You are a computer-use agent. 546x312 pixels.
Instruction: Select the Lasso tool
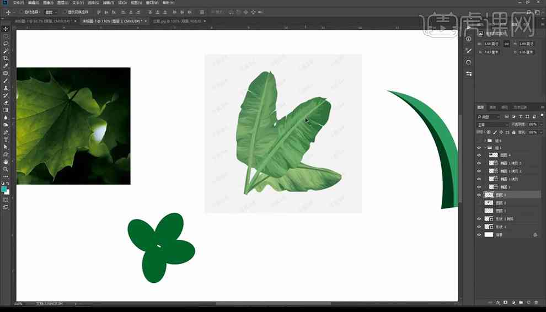click(x=6, y=44)
